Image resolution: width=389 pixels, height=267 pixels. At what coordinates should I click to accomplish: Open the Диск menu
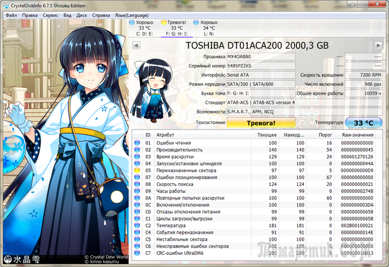82,15
